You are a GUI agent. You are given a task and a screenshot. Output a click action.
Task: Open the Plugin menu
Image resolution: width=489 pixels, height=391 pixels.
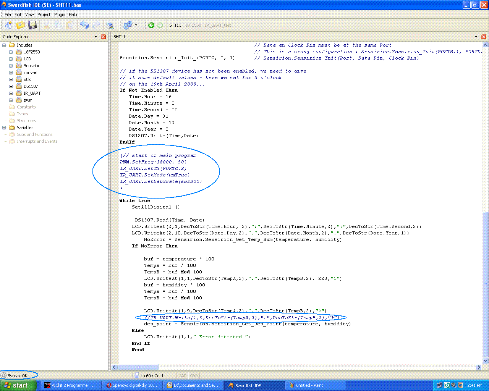point(60,15)
